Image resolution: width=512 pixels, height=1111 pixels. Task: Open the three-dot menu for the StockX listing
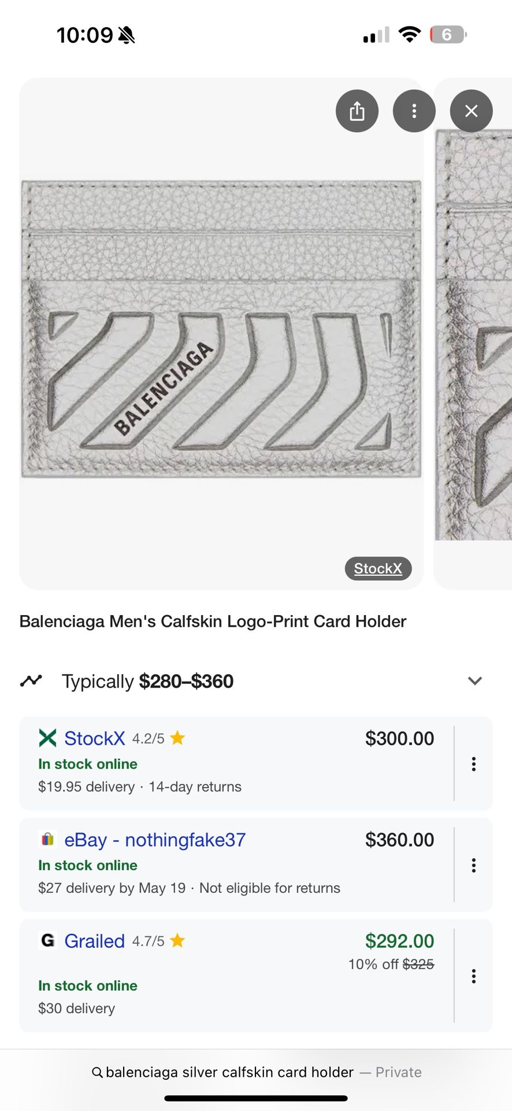pos(473,764)
